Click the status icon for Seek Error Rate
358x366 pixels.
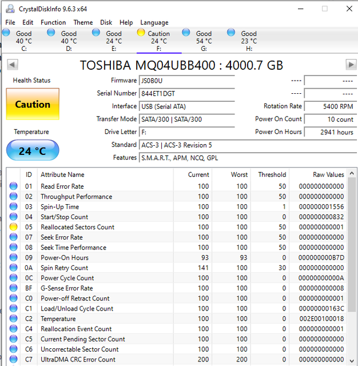[13, 237]
